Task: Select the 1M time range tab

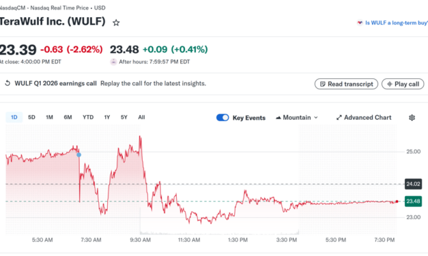Action: [49, 117]
